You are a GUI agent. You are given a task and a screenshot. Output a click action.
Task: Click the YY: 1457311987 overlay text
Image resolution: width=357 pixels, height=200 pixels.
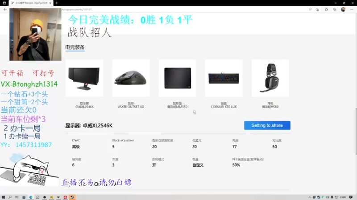click(x=26, y=145)
